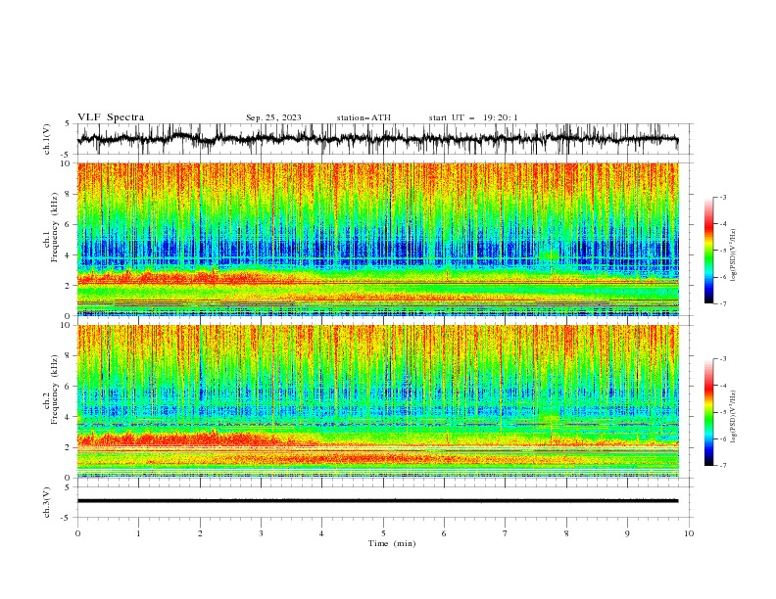The width and height of the screenshot is (776, 599).
Task: Click the "8" tick on the time axis
Action: 566,533
